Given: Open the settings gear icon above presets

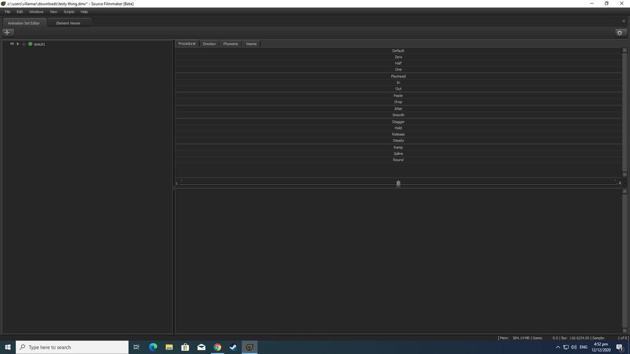Looking at the screenshot, I should coord(619,33).
